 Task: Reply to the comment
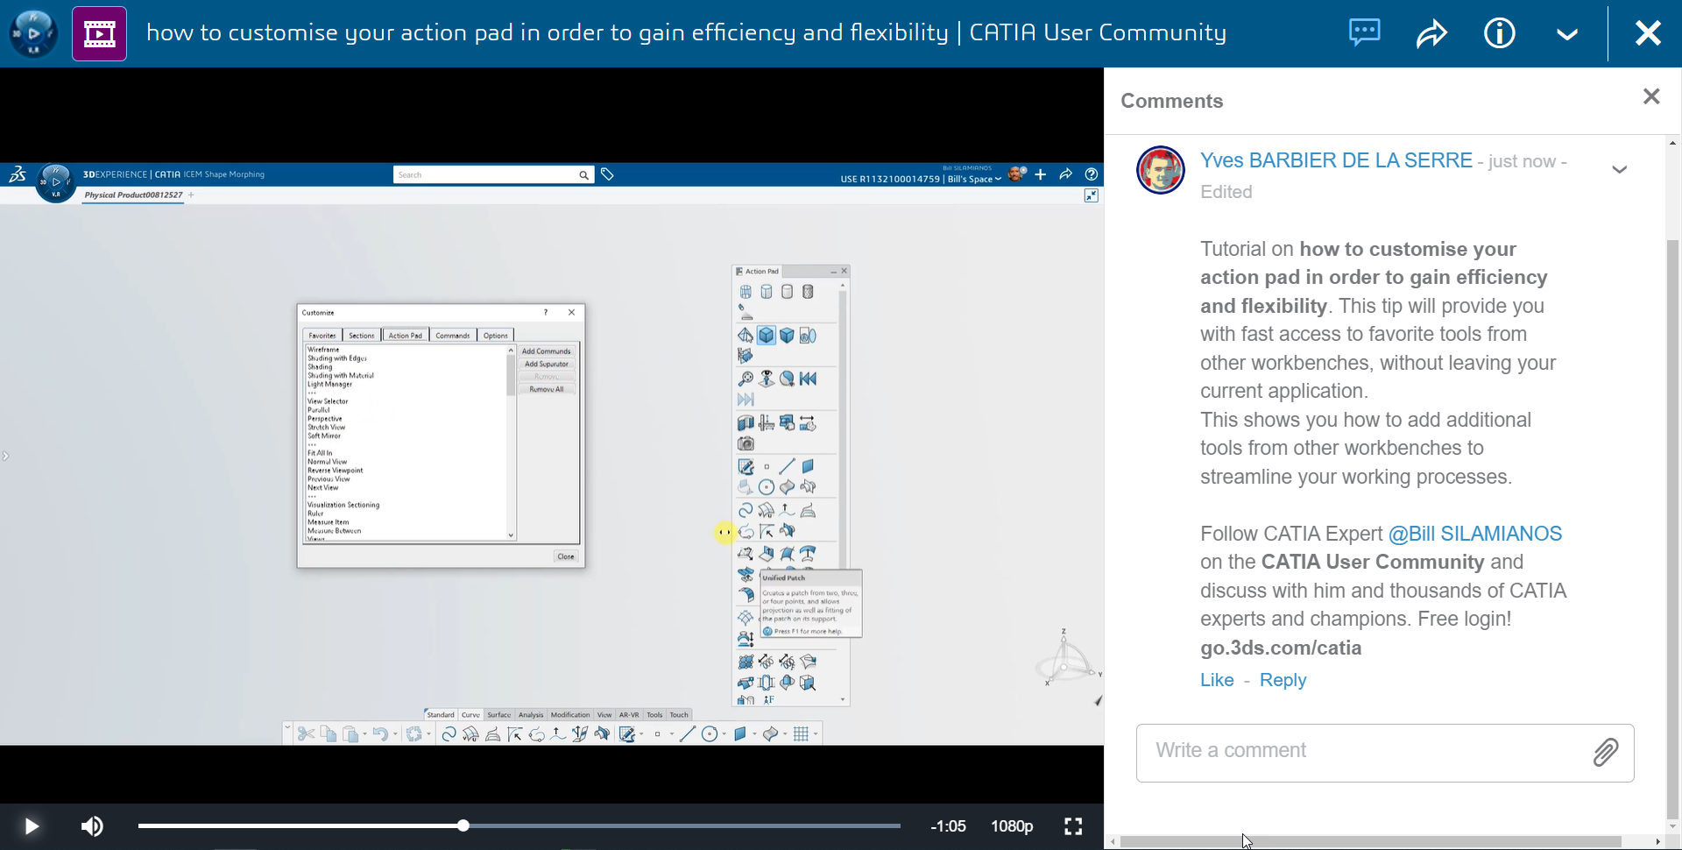(x=1283, y=680)
